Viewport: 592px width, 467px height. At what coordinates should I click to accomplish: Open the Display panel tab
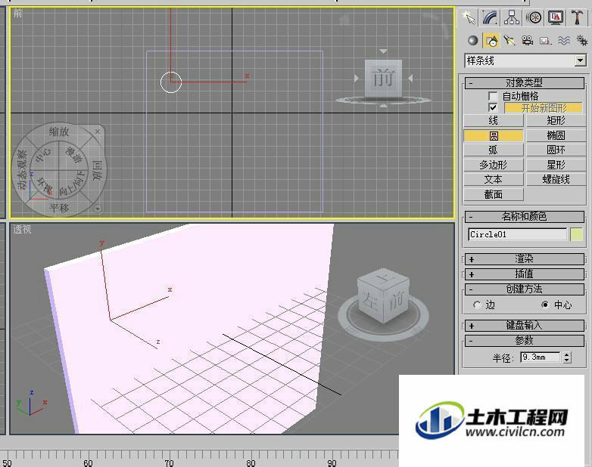[x=556, y=17]
